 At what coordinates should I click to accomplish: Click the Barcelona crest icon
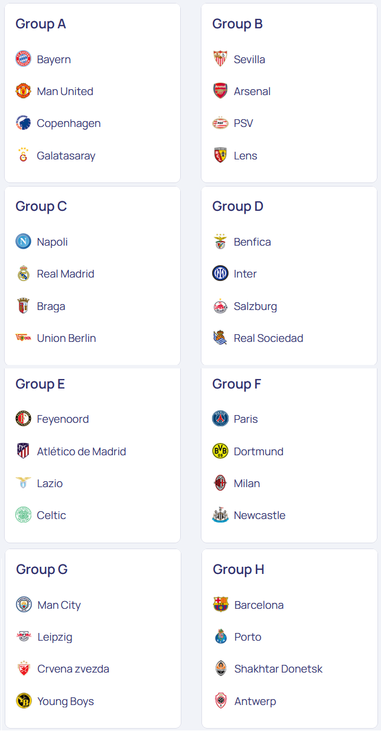[221, 605]
